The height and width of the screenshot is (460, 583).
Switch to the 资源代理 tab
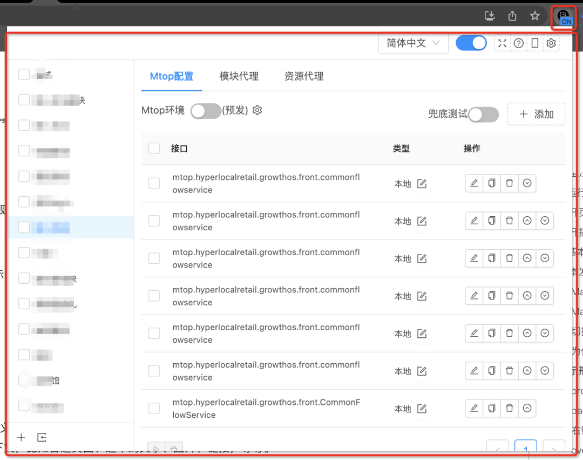(304, 76)
